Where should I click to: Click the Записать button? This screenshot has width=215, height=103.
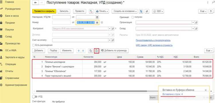[x=64, y=11]
